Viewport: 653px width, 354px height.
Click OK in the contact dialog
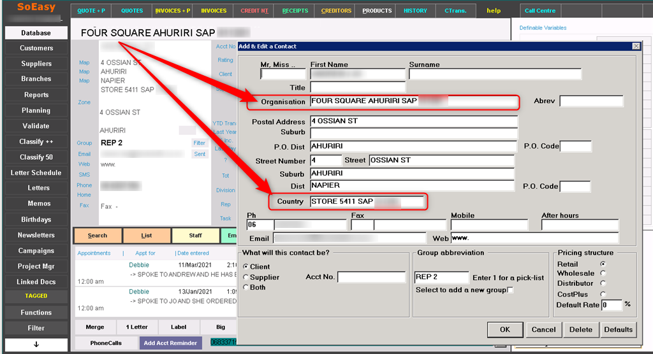click(505, 329)
